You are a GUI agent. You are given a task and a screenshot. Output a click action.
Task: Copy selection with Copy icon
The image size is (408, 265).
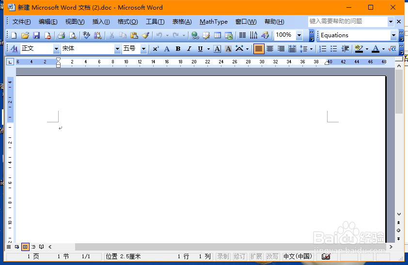click(x=123, y=35)
